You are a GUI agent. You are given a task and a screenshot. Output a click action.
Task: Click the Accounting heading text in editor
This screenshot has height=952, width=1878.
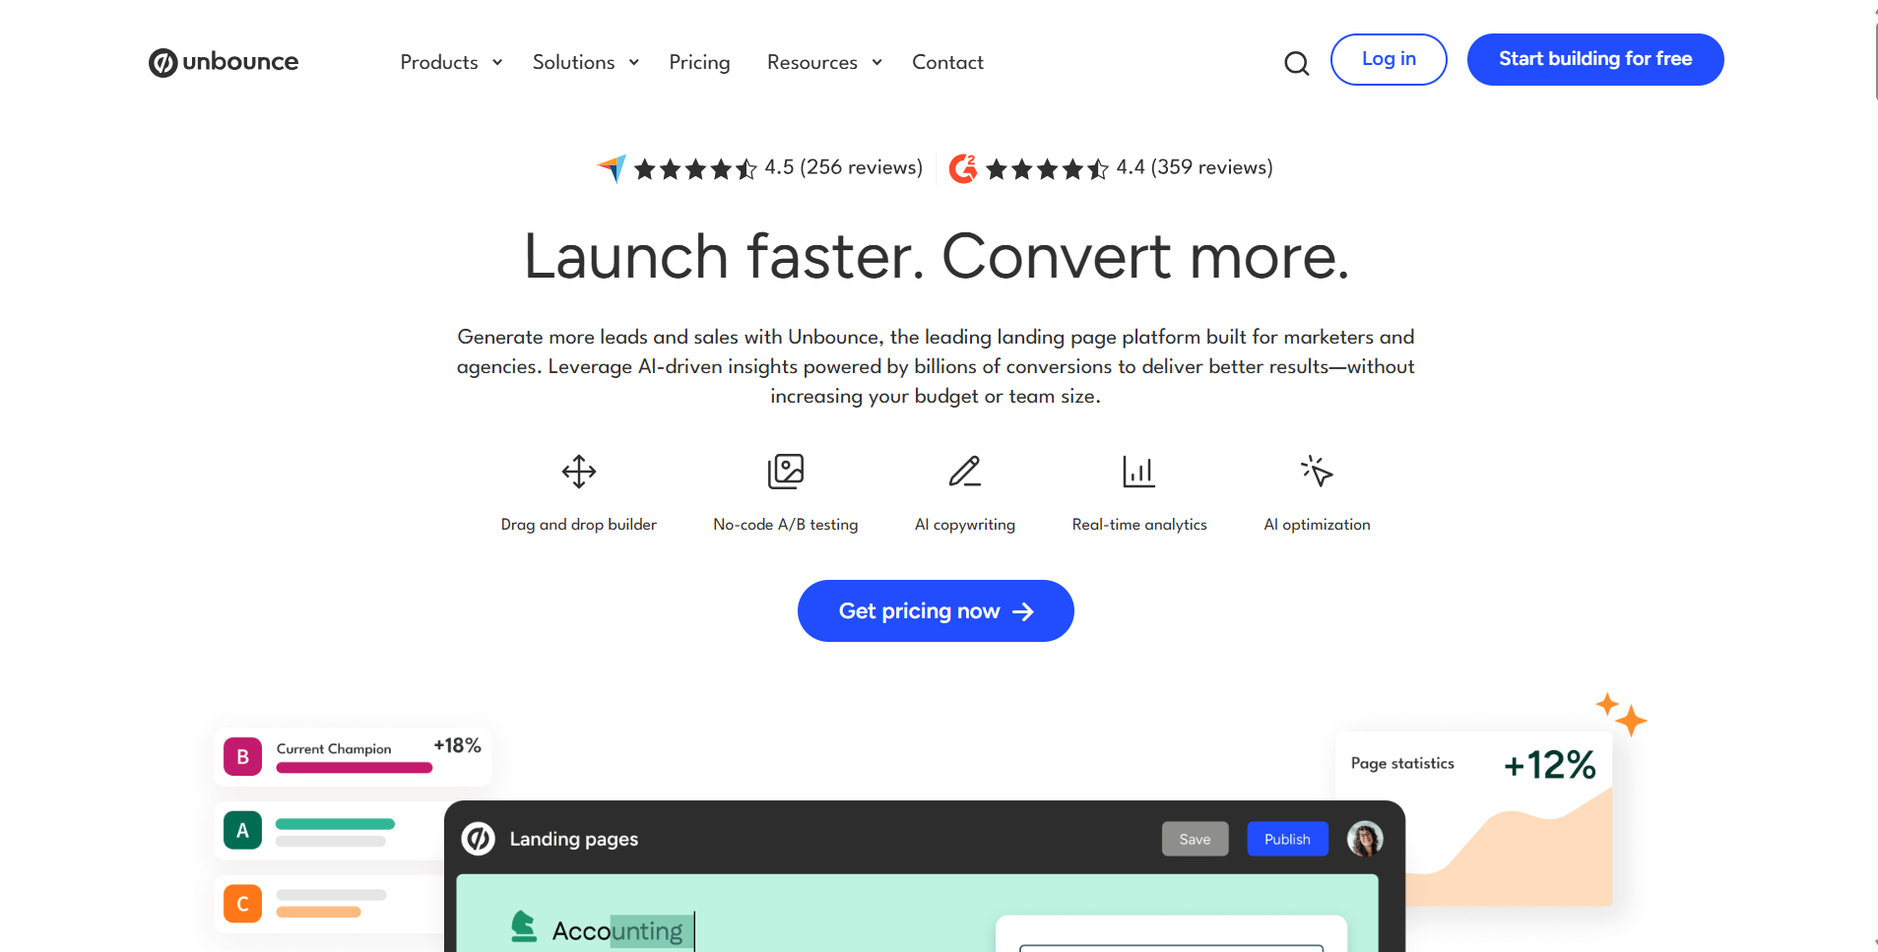(x=617, y=930)
